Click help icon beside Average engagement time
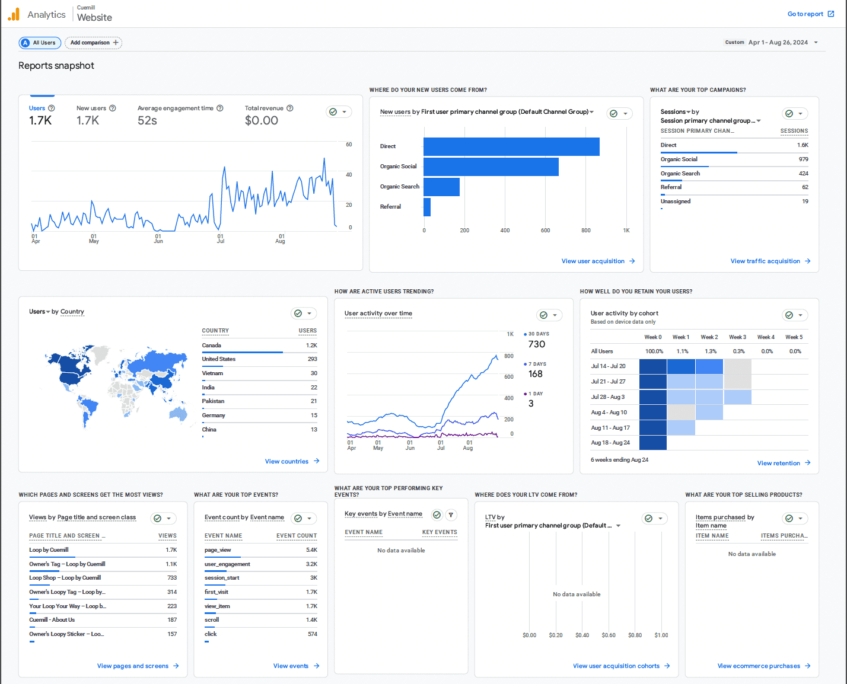This screenshot has width=847, height=684. 220,108
